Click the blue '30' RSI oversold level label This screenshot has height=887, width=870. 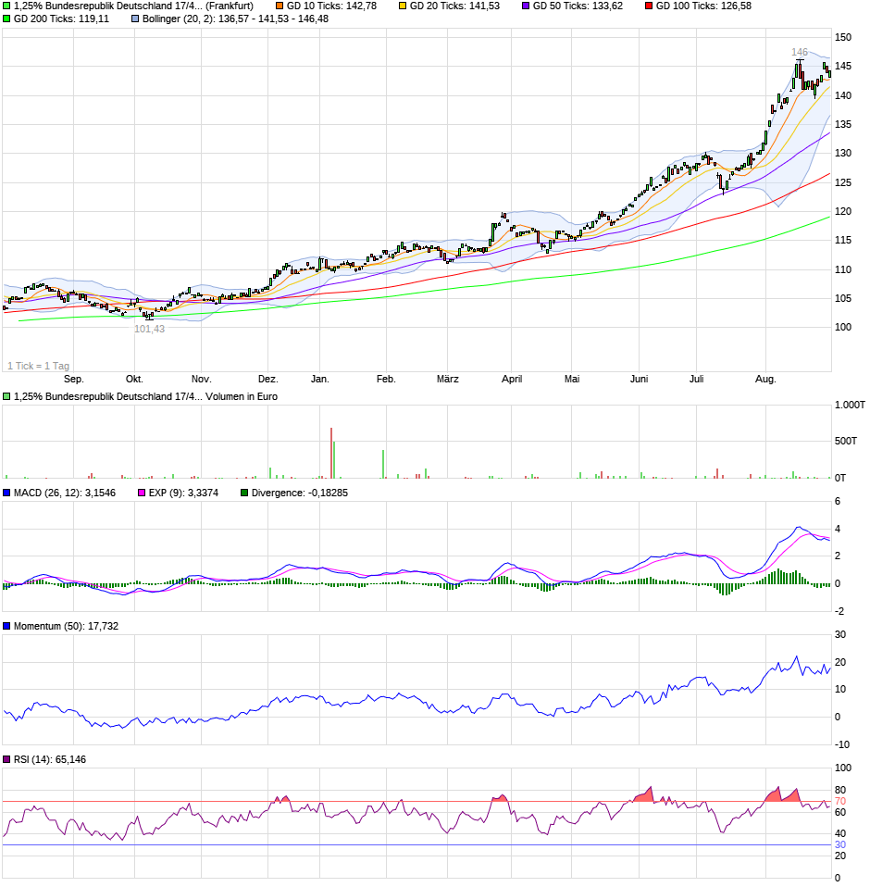(x=840, y=844)
